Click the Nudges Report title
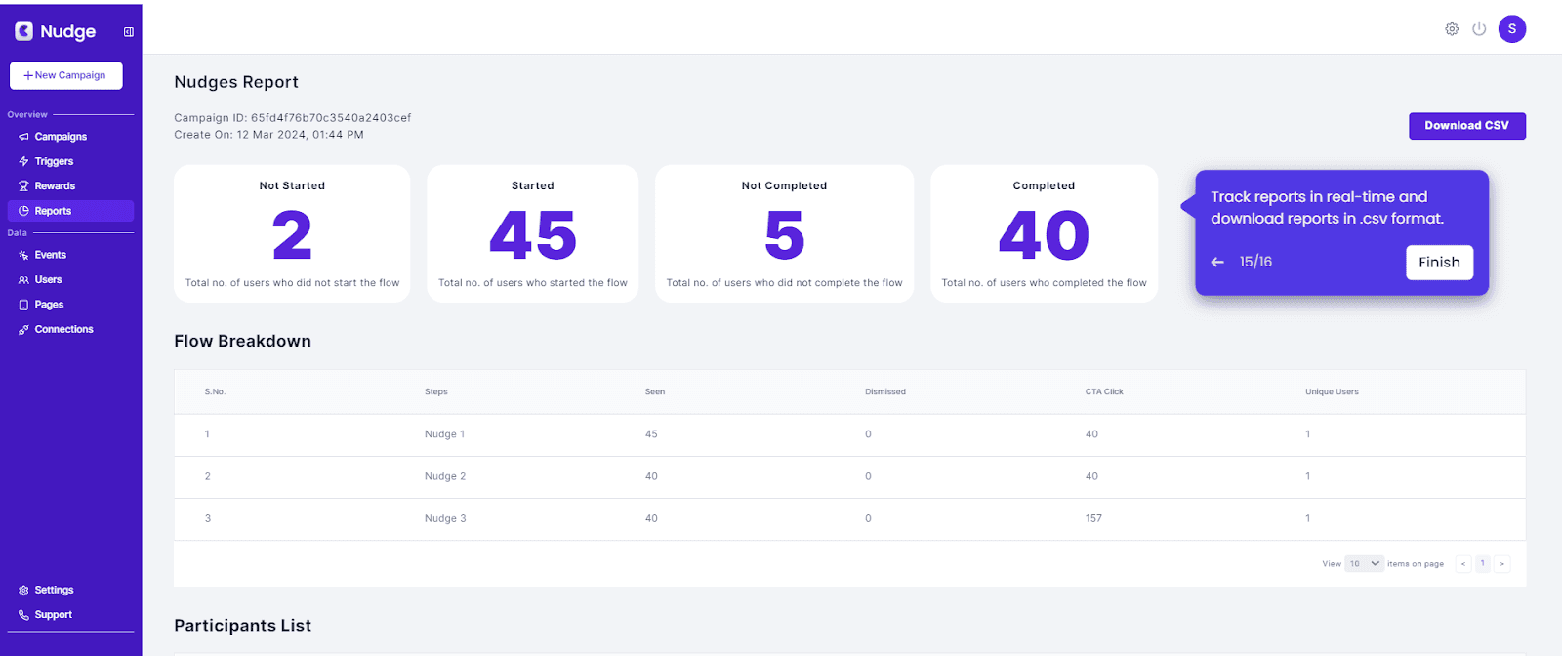1562x656 pixels. coord(236,82)
